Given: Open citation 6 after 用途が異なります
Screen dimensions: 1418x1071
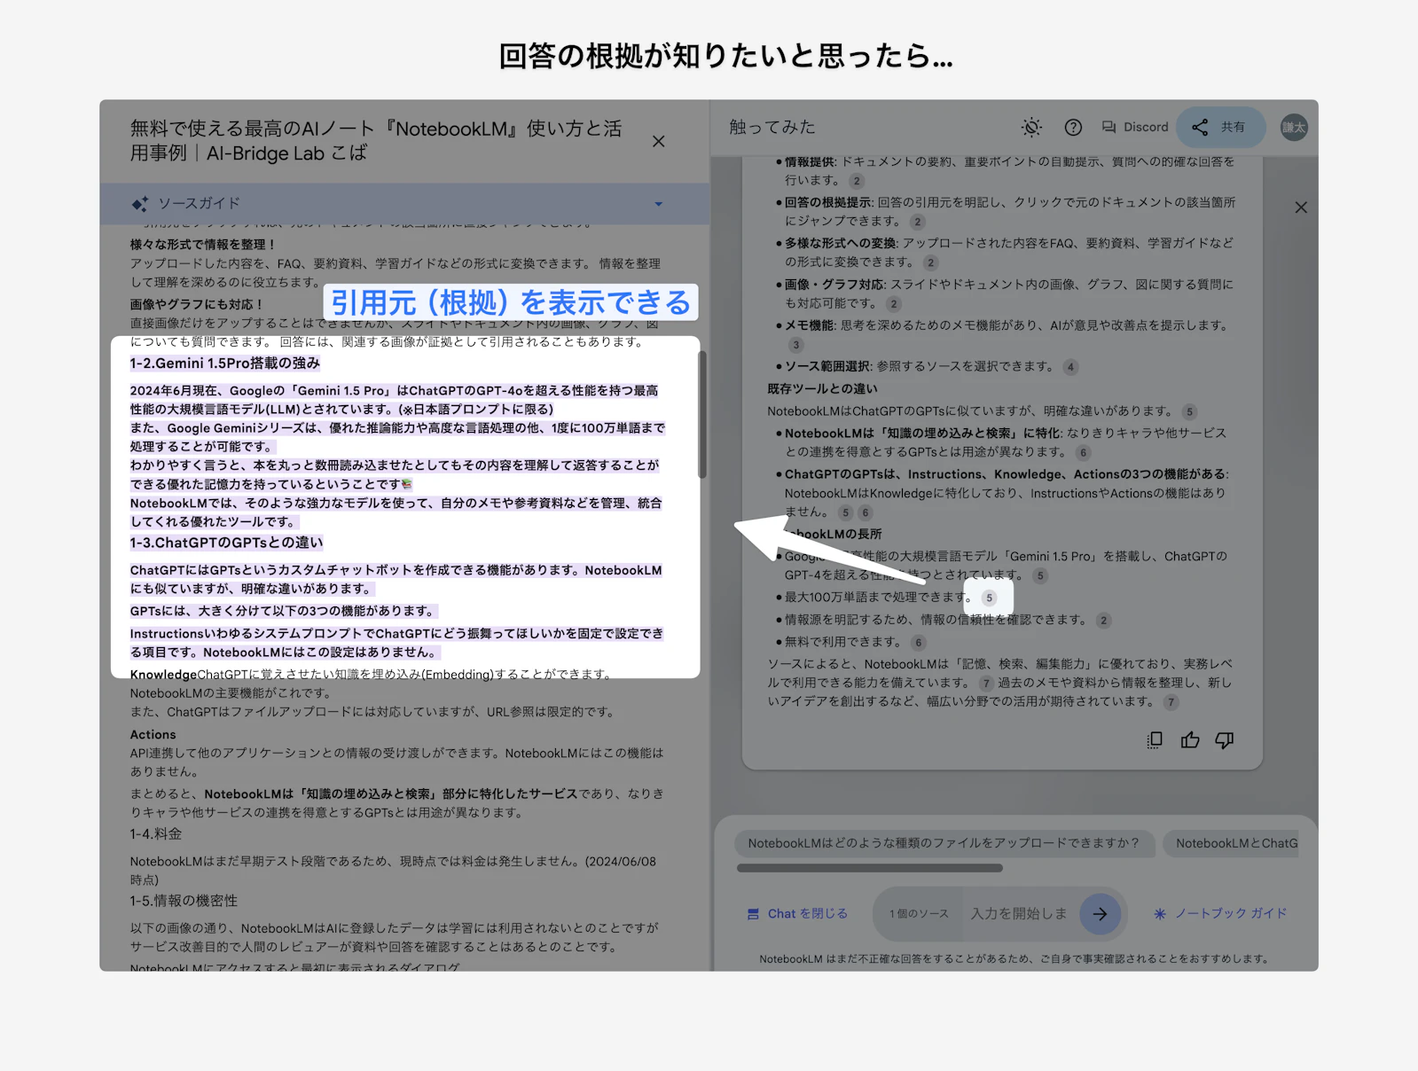Looking at the screenshot, I should (x=1083, y=452).
